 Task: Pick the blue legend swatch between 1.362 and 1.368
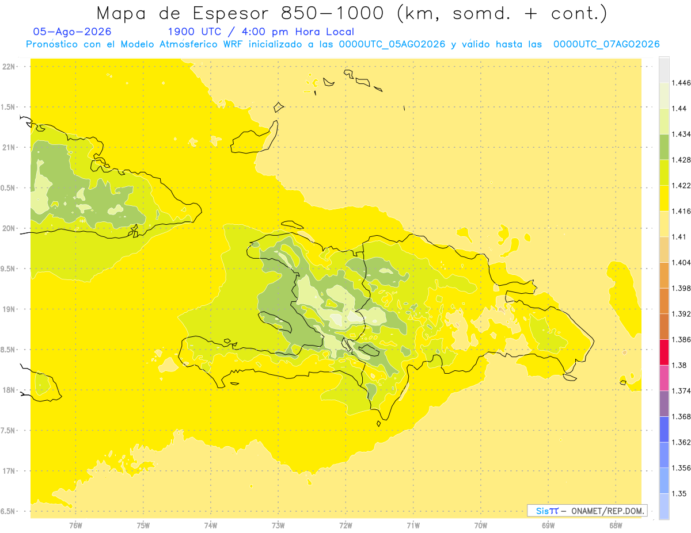(x=664, y=429)
